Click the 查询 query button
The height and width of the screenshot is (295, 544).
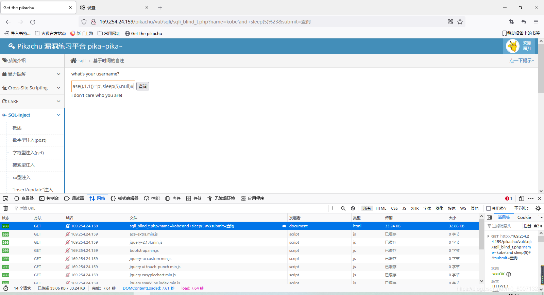click(143, 86)
